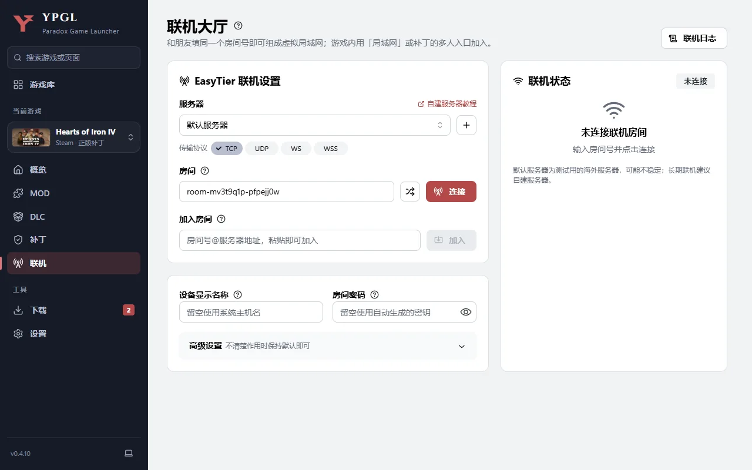This screenshot has height=470, width=752.
Task: Click the help icon beside 房间密码
Action: (x=374, y=295)
